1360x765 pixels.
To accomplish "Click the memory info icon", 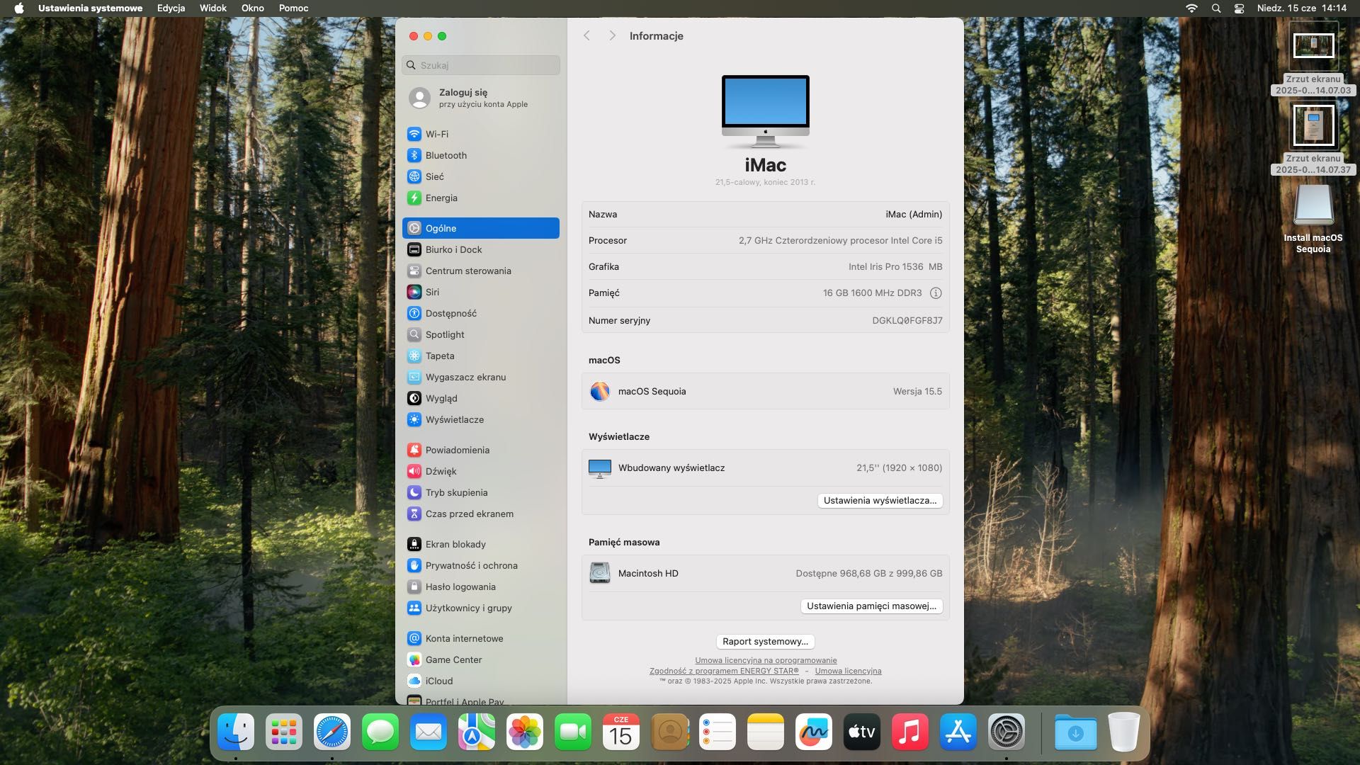I will pos(935,293).
